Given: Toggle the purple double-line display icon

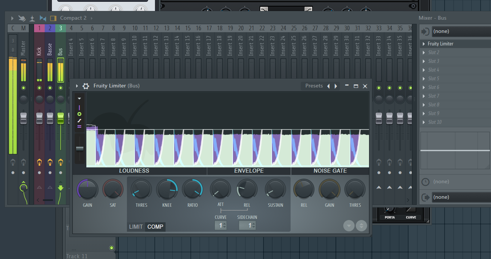Looking at the screenshot, I should pos(80,126).
